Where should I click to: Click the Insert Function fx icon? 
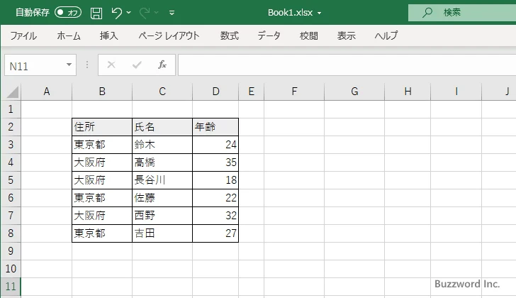click(x=162, y=65)
